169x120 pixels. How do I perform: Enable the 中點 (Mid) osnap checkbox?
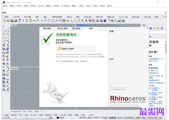click(23, 115)
